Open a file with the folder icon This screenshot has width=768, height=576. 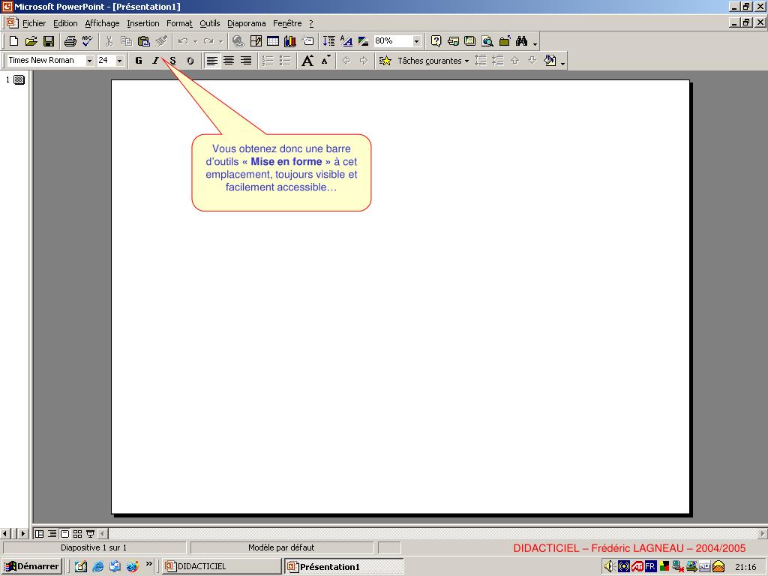[x=31, y=41]
